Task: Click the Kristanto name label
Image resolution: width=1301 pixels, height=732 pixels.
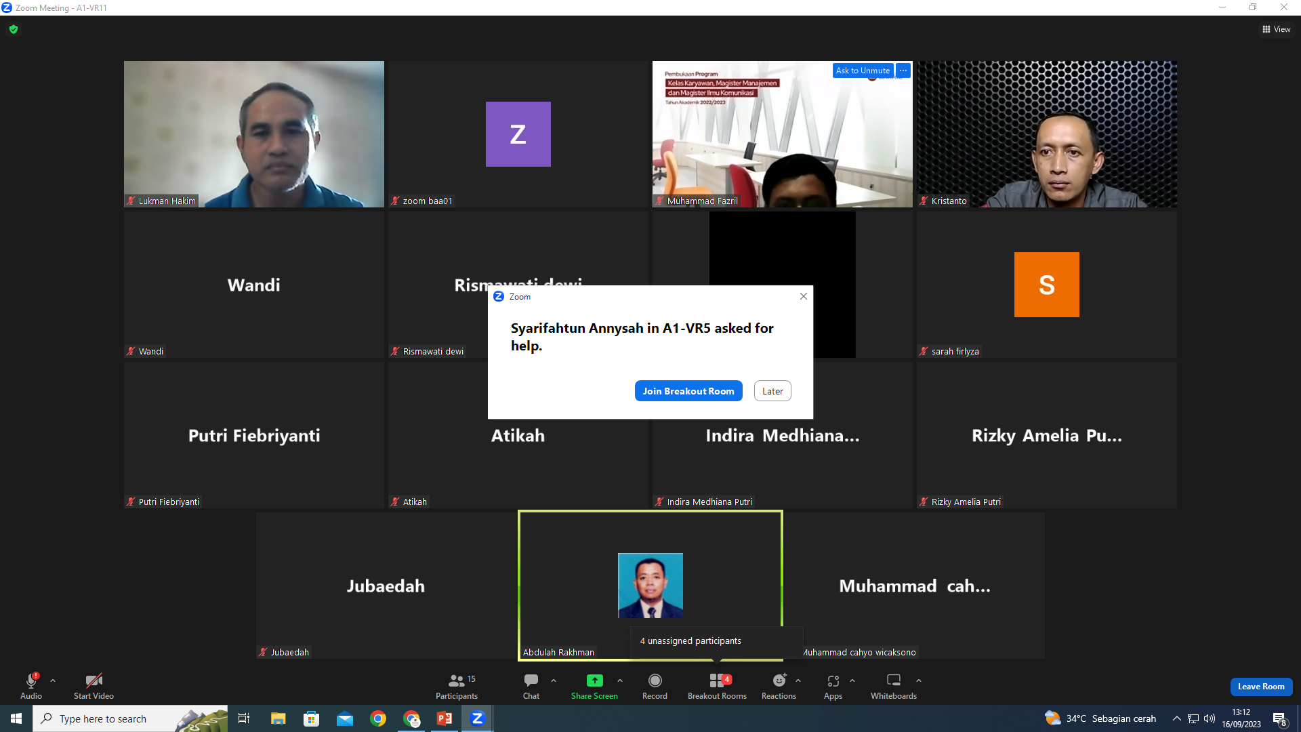Action: (949, 201)
